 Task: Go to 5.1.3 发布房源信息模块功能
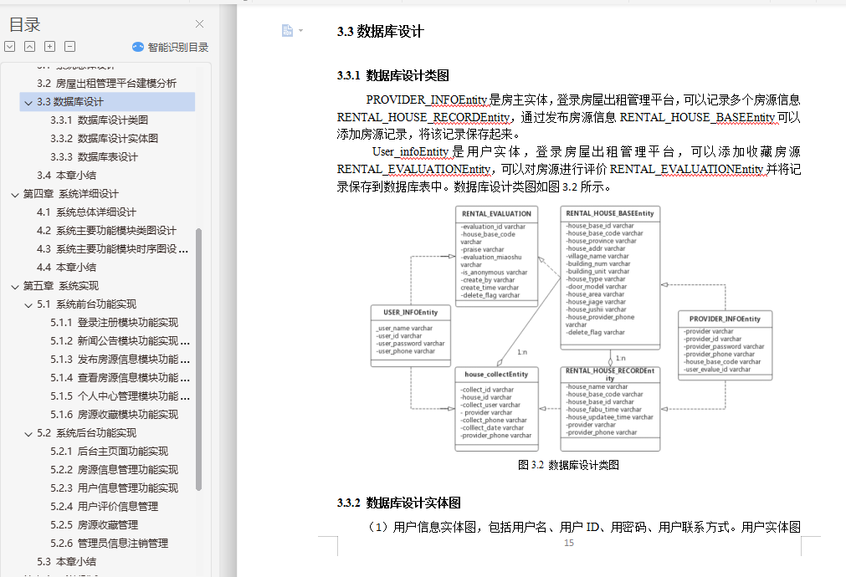[120, 359]
